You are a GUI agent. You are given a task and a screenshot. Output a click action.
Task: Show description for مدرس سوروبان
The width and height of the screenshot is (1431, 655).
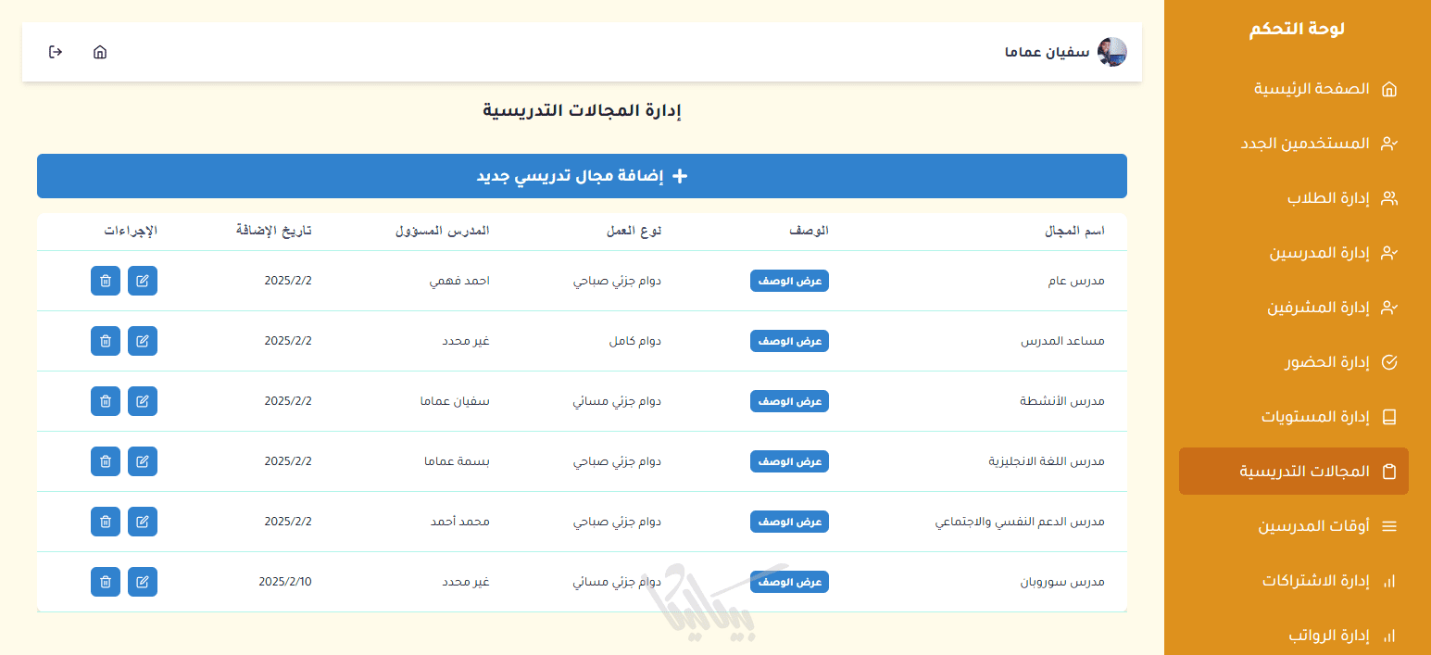[x=789, y=582]
